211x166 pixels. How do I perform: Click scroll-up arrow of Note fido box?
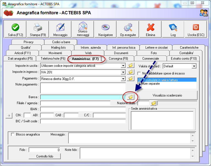193,150
